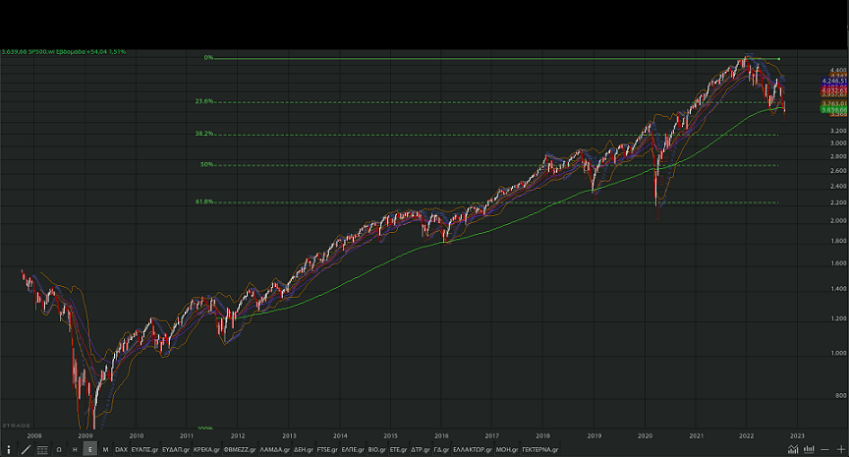The width and height of the screenshot is (849, 457).
Task: Click the 1.000 price axis label
Action: (838, 353)
